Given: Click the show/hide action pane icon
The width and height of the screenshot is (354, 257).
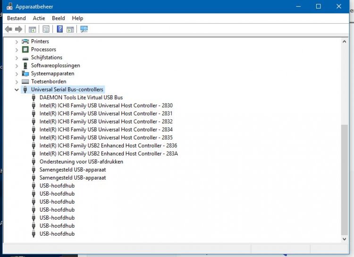Looking at the screenshot, I should point(70,29).
